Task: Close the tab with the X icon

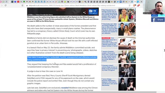Action: pos(135,2)
